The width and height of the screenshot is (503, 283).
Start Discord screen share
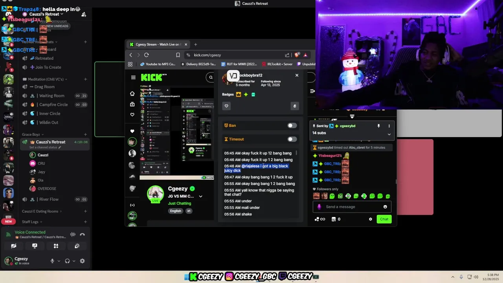(x=35, y=246)
